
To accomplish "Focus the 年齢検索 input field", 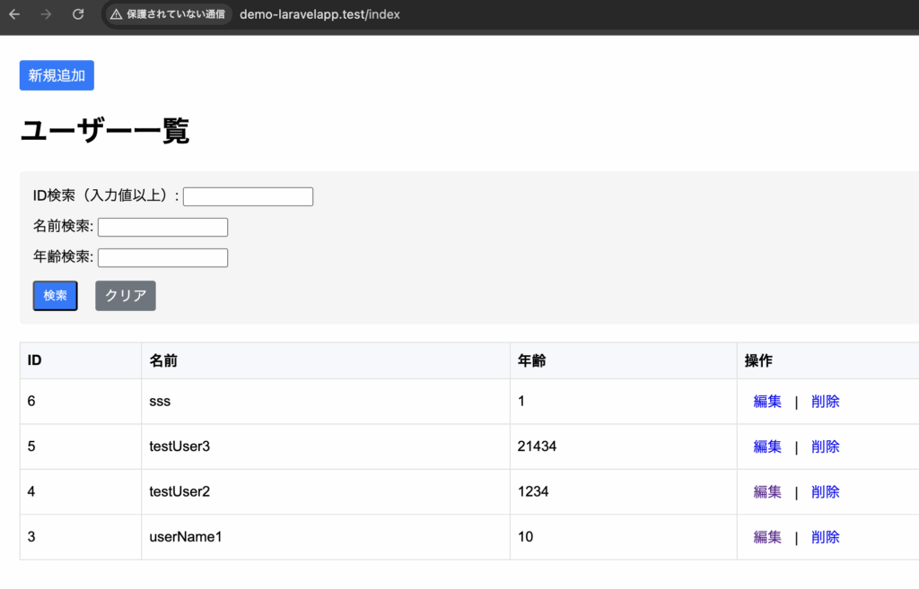I will 162,257.
